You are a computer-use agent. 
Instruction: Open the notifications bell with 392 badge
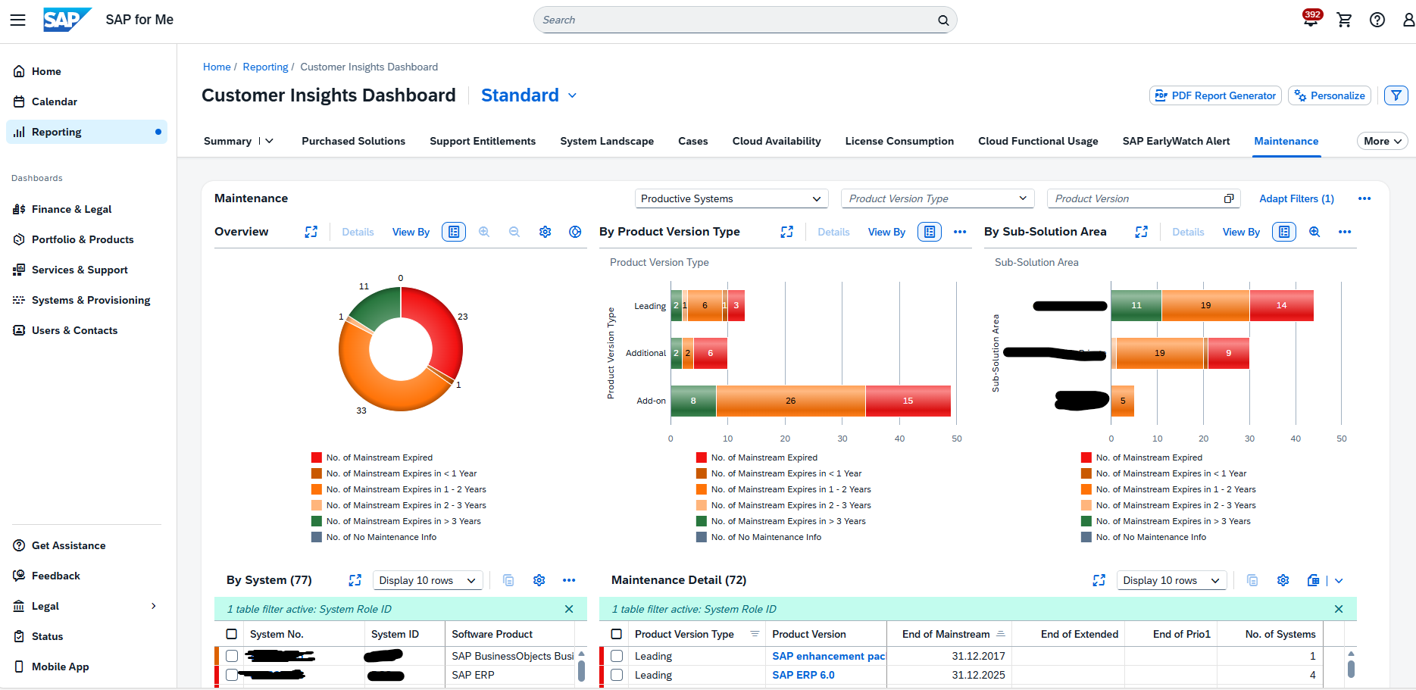coord(1311,20)
